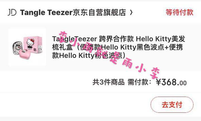Image resolution: width=201 pixels, height=121 pixels.
Task: Select the 需付款 label
Action: [x=138, y=82]
